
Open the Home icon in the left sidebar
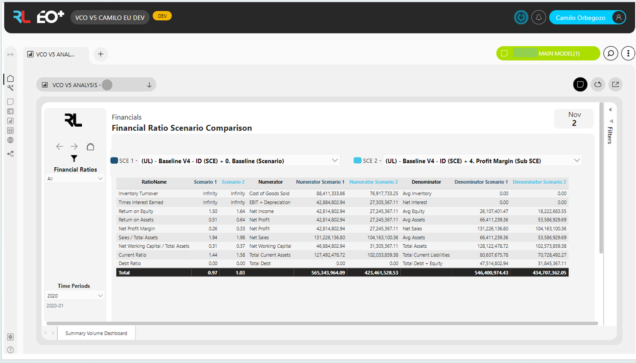pyautogui.click(x=10, y=78)
